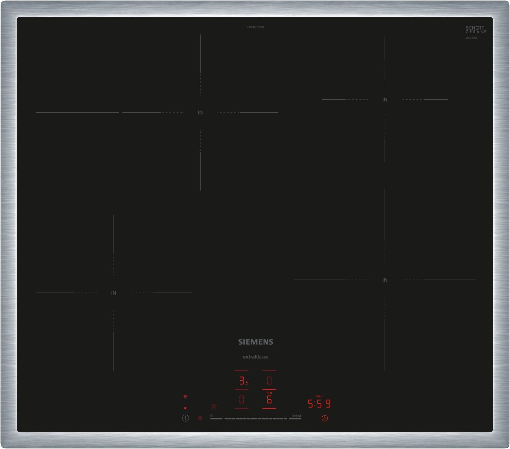Select the upper-right zone display showing 0

[269, 380]
